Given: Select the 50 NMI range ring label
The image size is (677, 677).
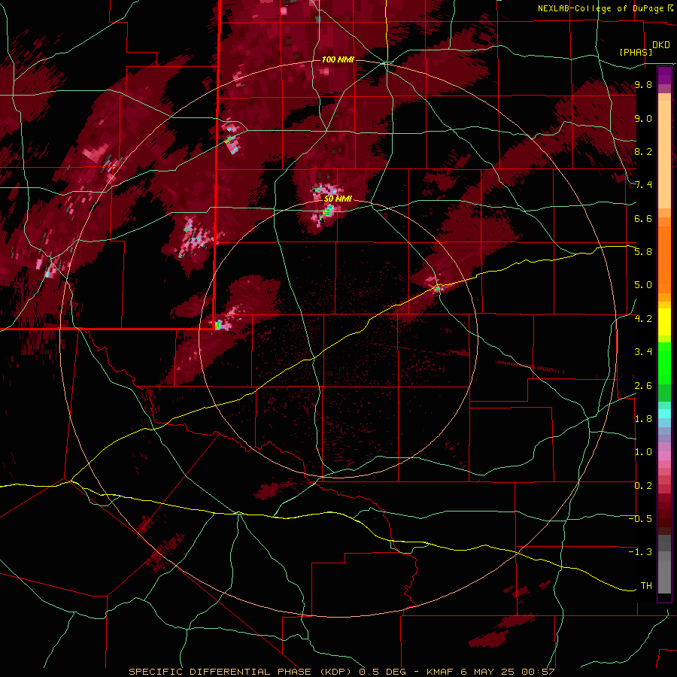Looking at the screenshot, I should 338,199.
